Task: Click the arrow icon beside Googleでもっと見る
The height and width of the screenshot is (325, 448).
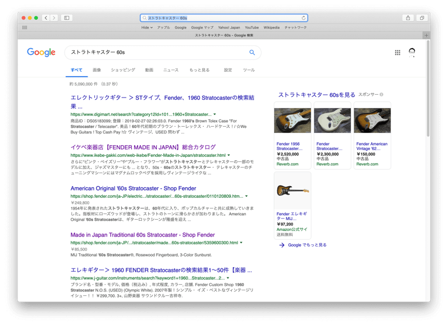Action: tap(282, 245)
